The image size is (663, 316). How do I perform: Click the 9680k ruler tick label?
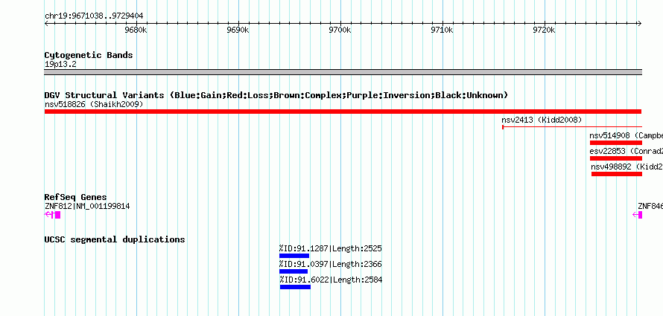coord(136,30)
